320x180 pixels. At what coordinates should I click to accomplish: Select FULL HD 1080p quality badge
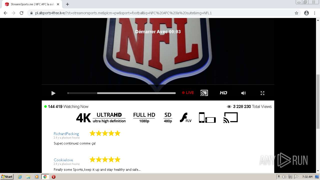tap(144, 117)
